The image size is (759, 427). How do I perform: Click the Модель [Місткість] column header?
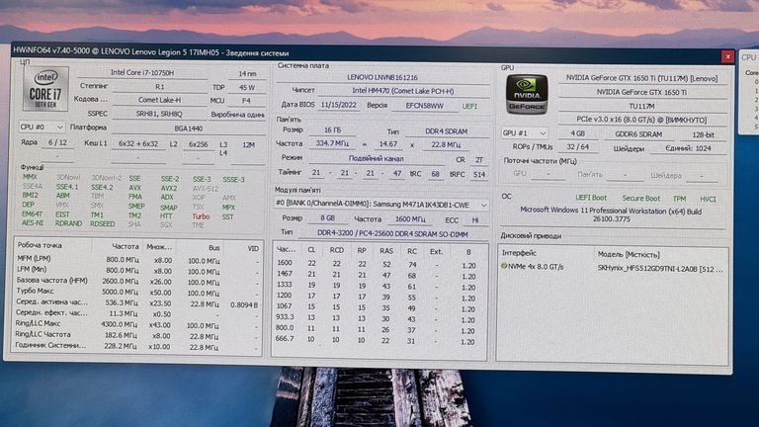[628, 254]
